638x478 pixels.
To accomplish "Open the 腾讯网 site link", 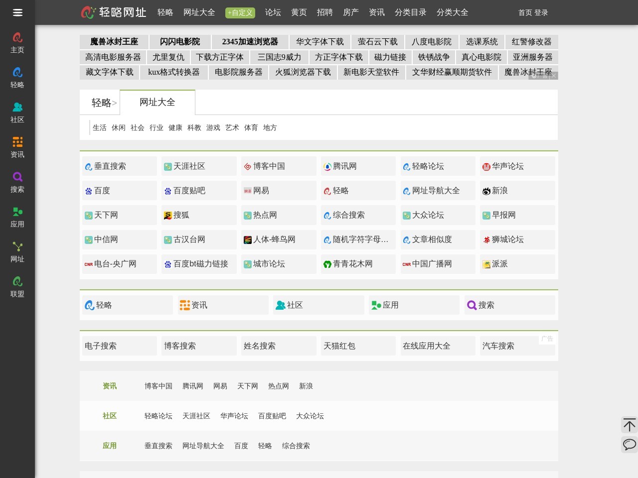I will tap(344, 166).
